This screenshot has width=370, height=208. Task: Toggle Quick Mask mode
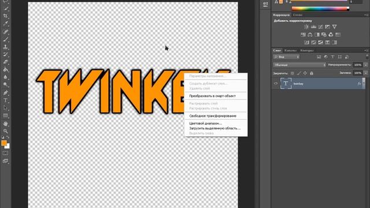click(5, 153)
